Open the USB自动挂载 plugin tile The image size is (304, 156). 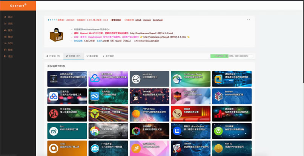[x=67, y=79]
